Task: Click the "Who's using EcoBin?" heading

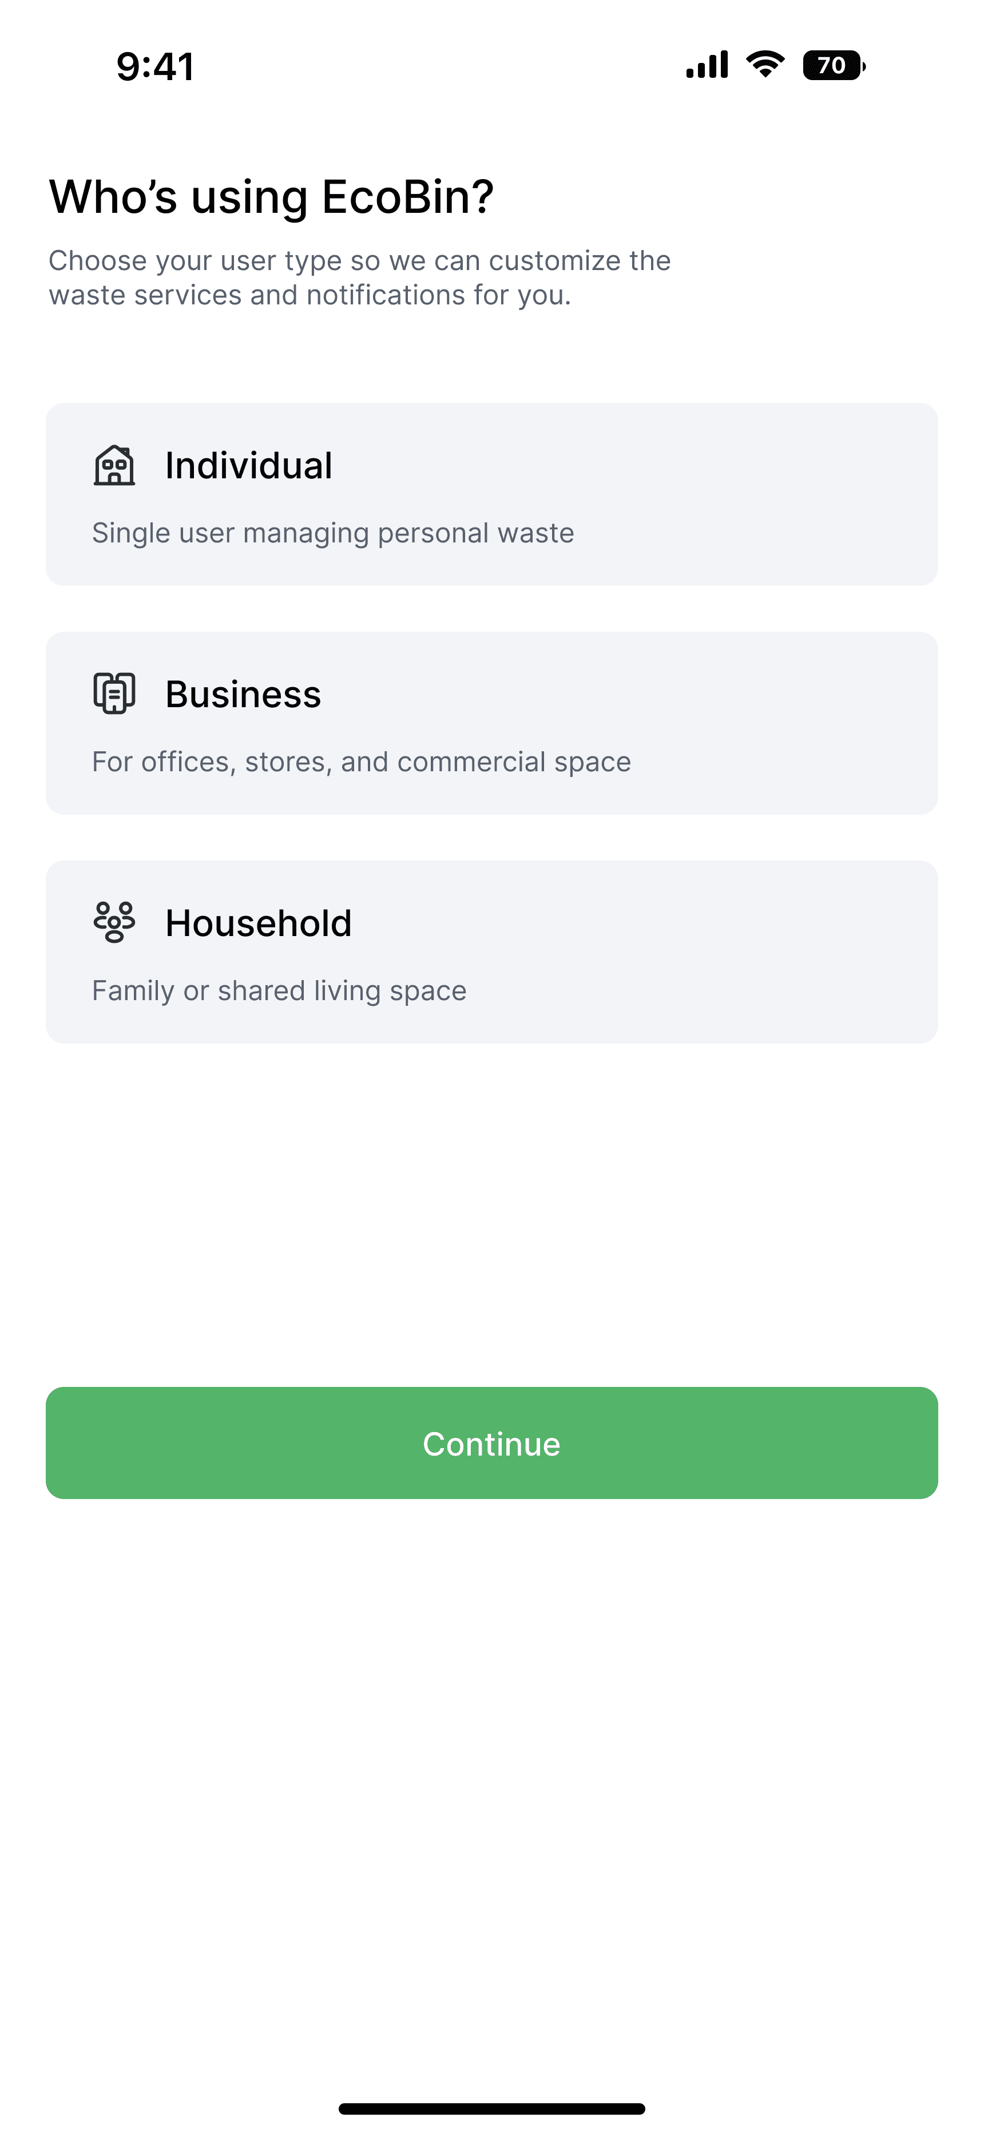Action: pyautogui.click(x=272, y=197)
